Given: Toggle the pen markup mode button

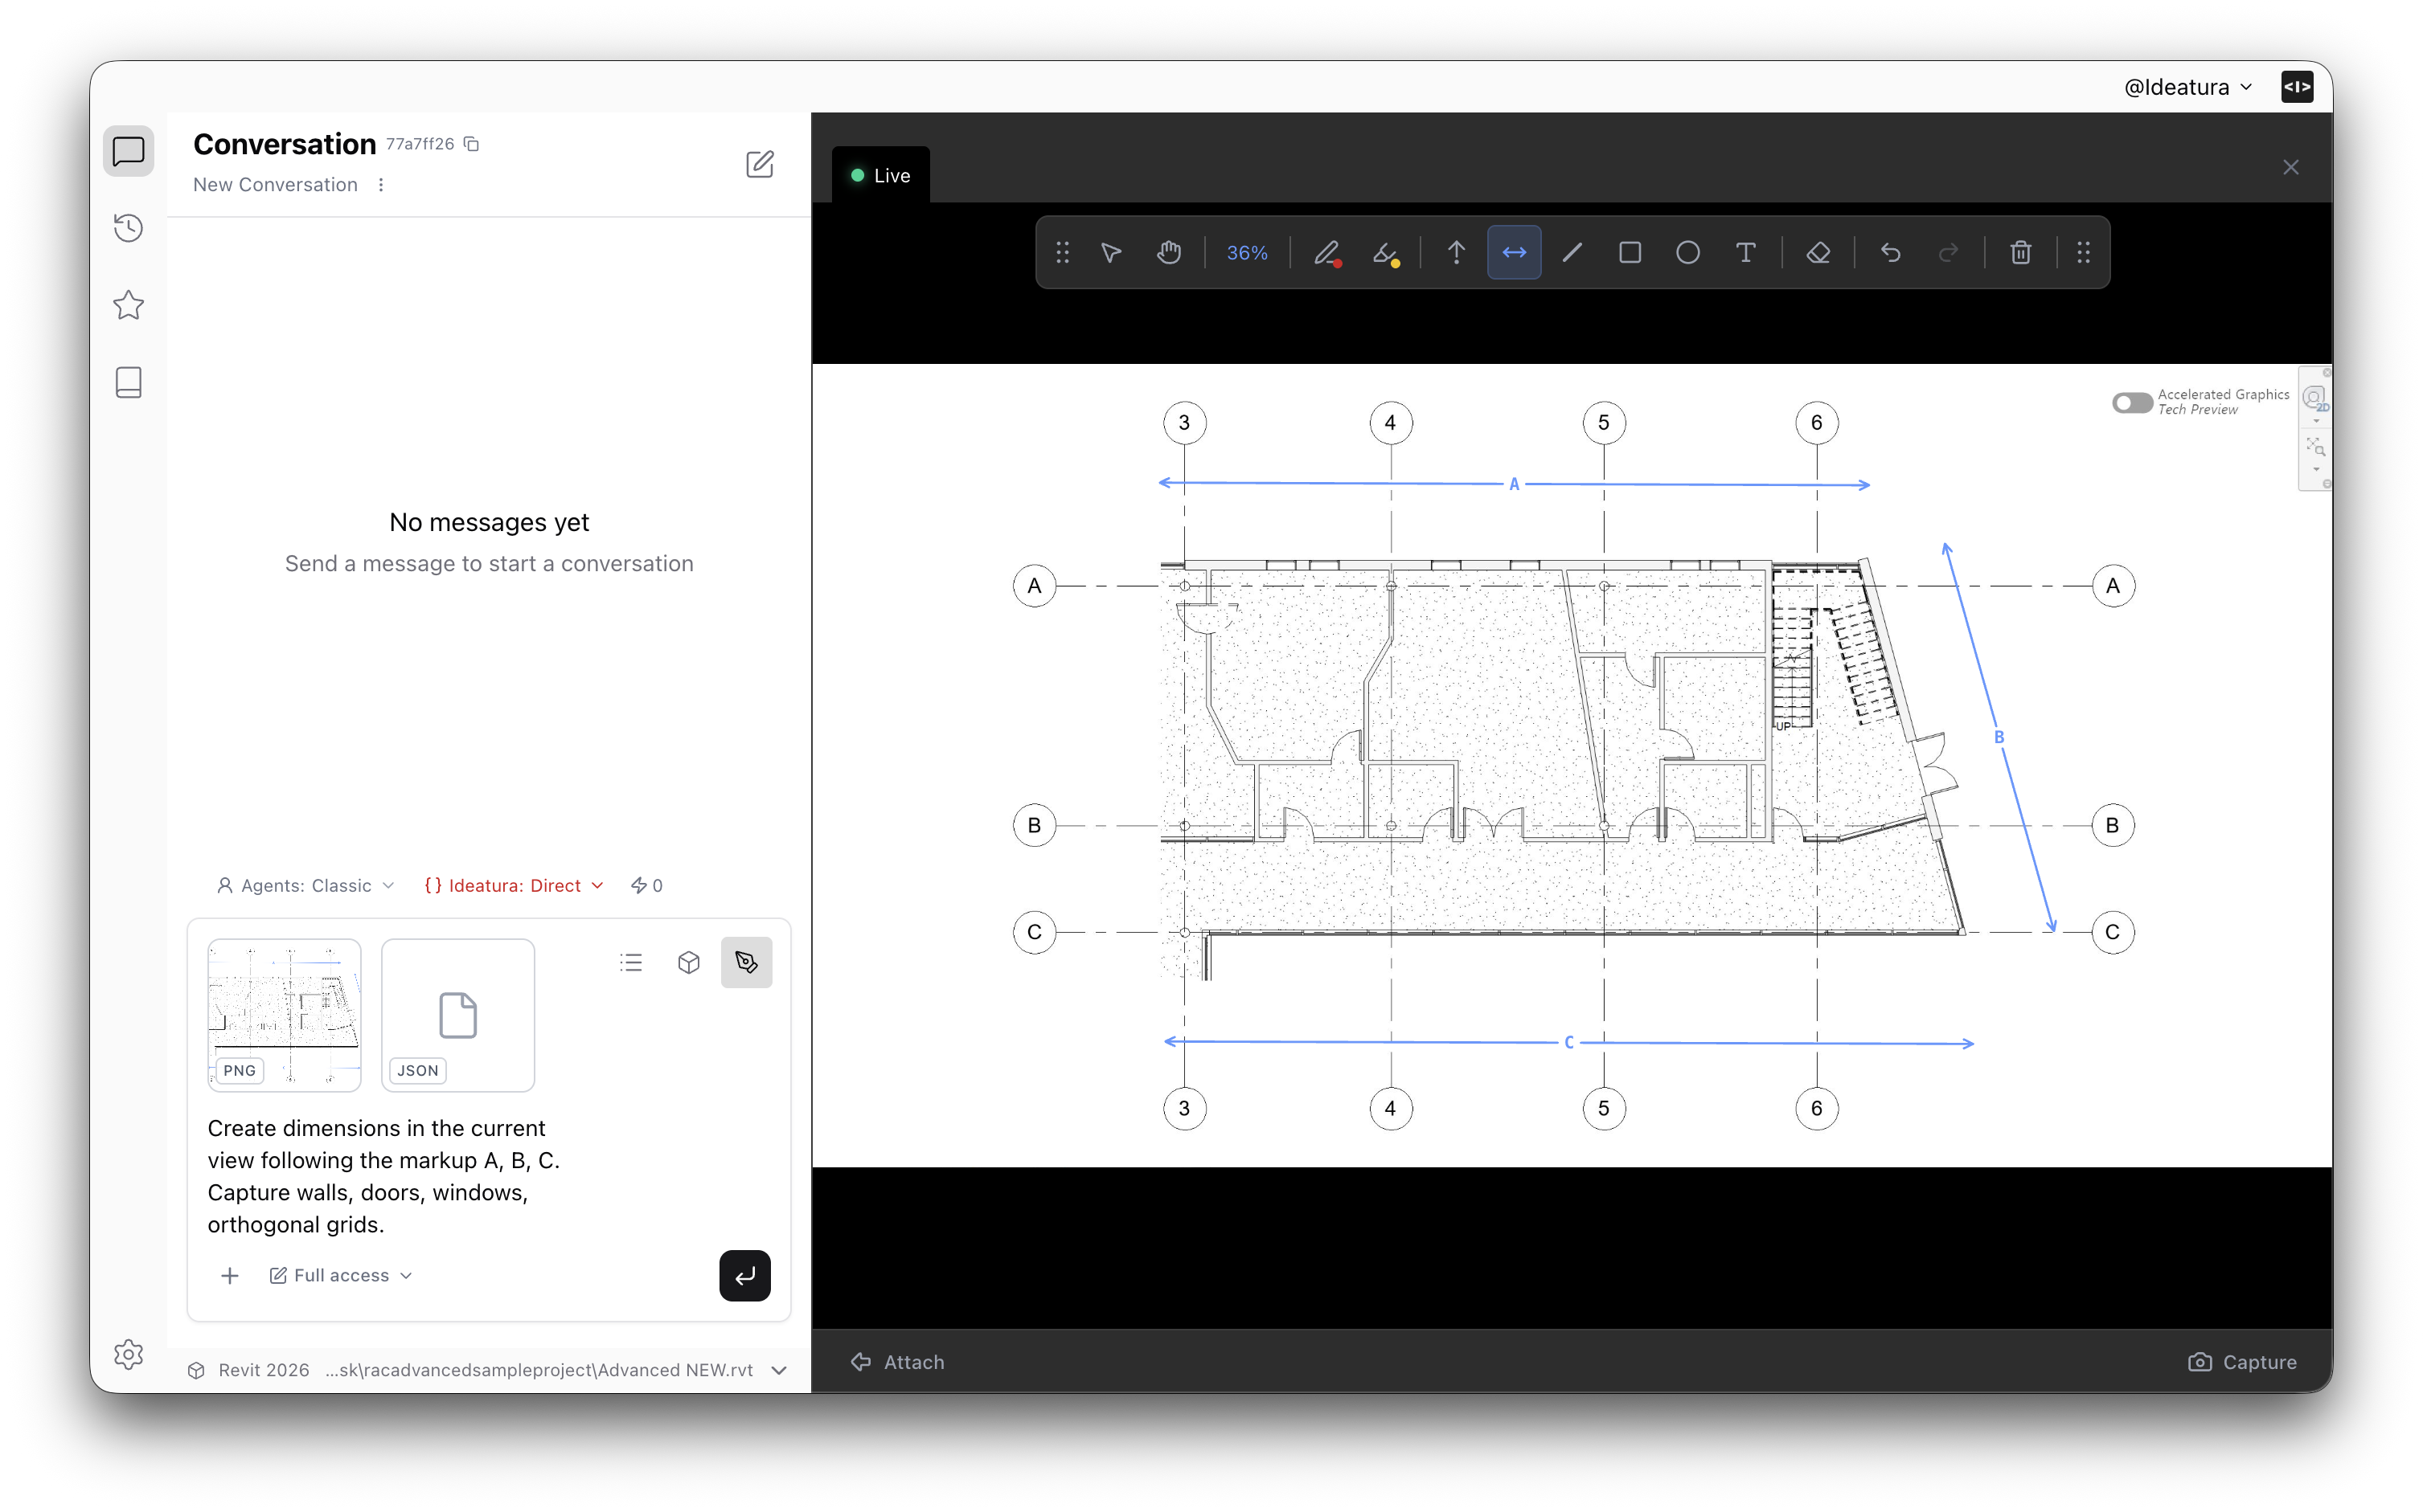Looking at the screenshot, I should [746, 962].
